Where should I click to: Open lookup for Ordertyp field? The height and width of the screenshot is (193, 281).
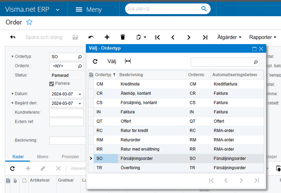(x=80, y=57)
